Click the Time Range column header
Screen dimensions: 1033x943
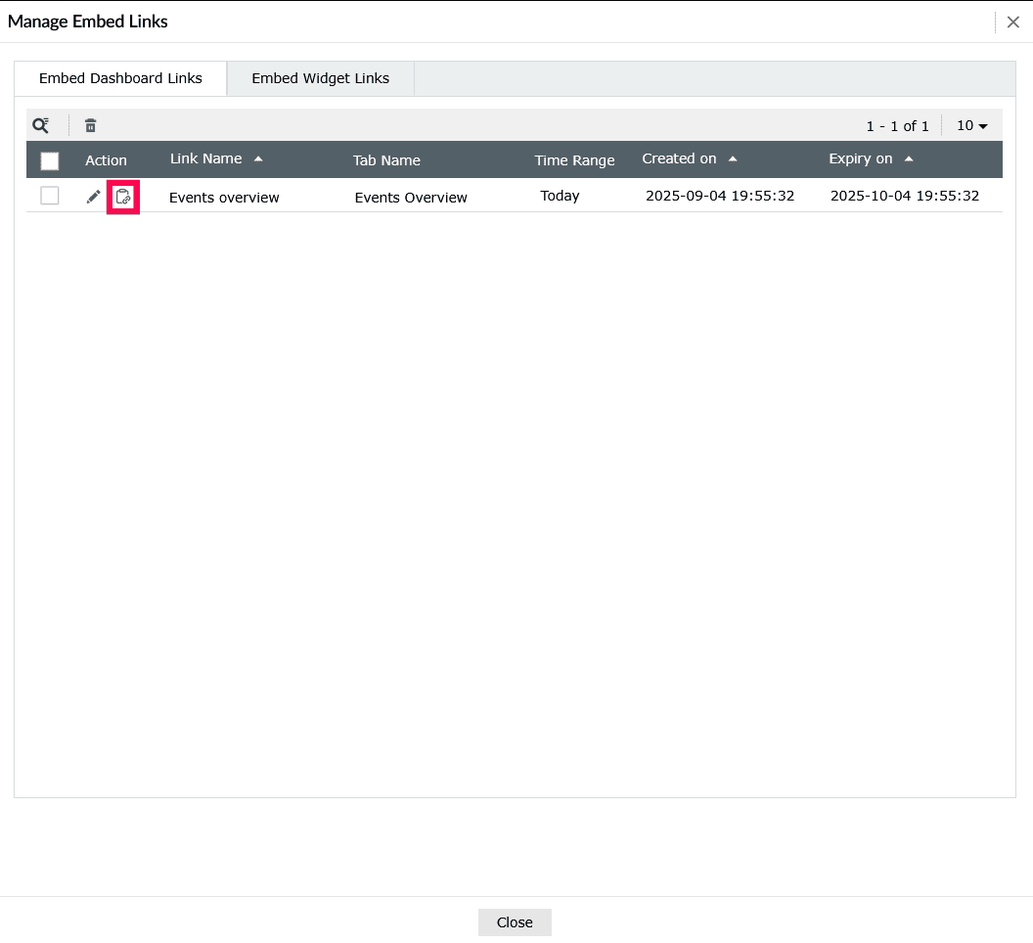tap(574, 160)
